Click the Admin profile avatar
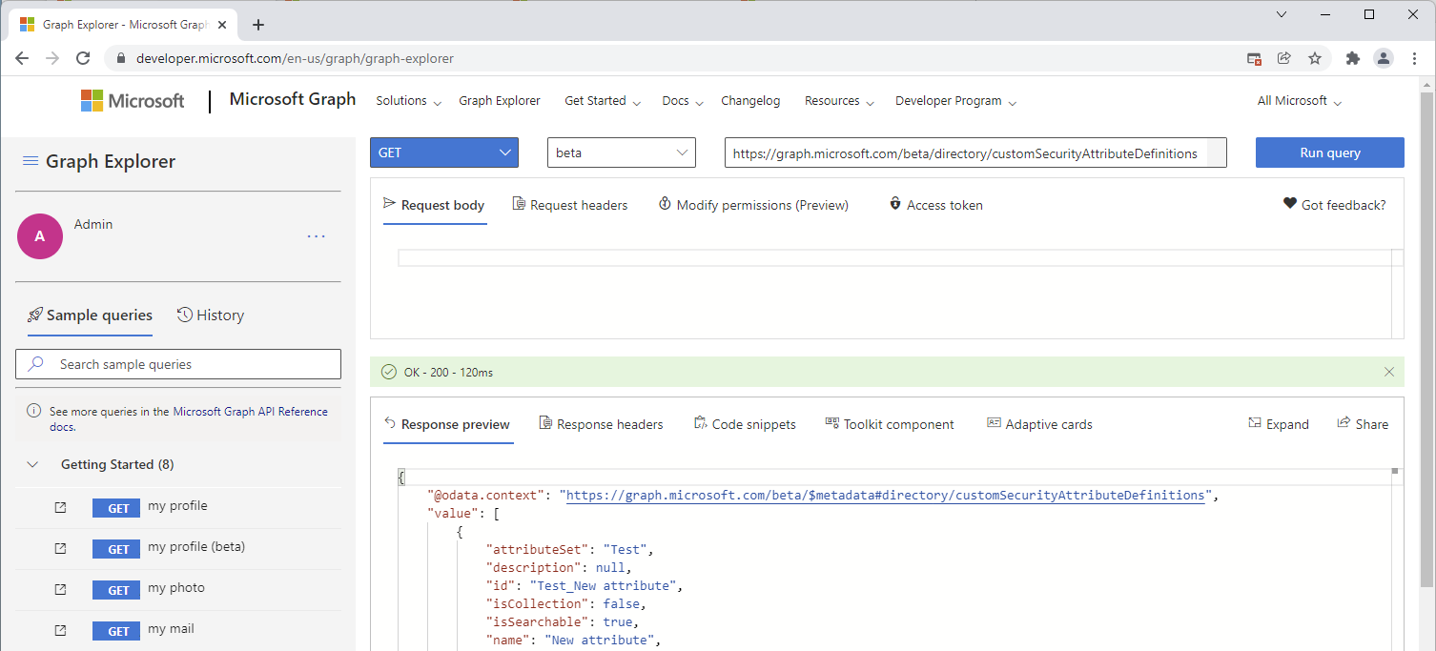The height and width of the screenshot is (651, 1436). [x=39, y=235]
